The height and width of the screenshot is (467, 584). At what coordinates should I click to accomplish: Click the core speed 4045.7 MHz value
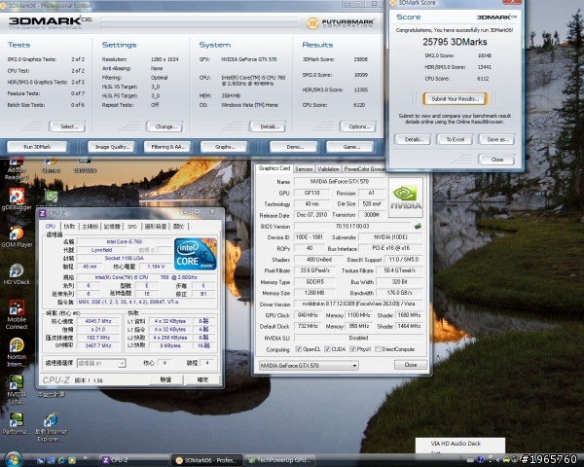tap(98, 321)
